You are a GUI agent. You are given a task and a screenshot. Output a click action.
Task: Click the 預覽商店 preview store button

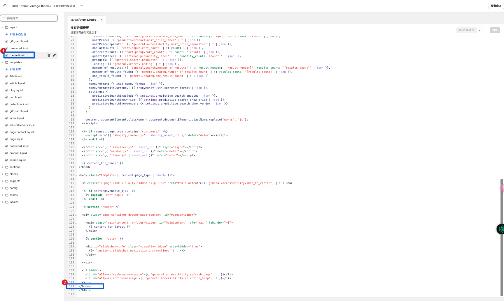[x=496, y=6]
